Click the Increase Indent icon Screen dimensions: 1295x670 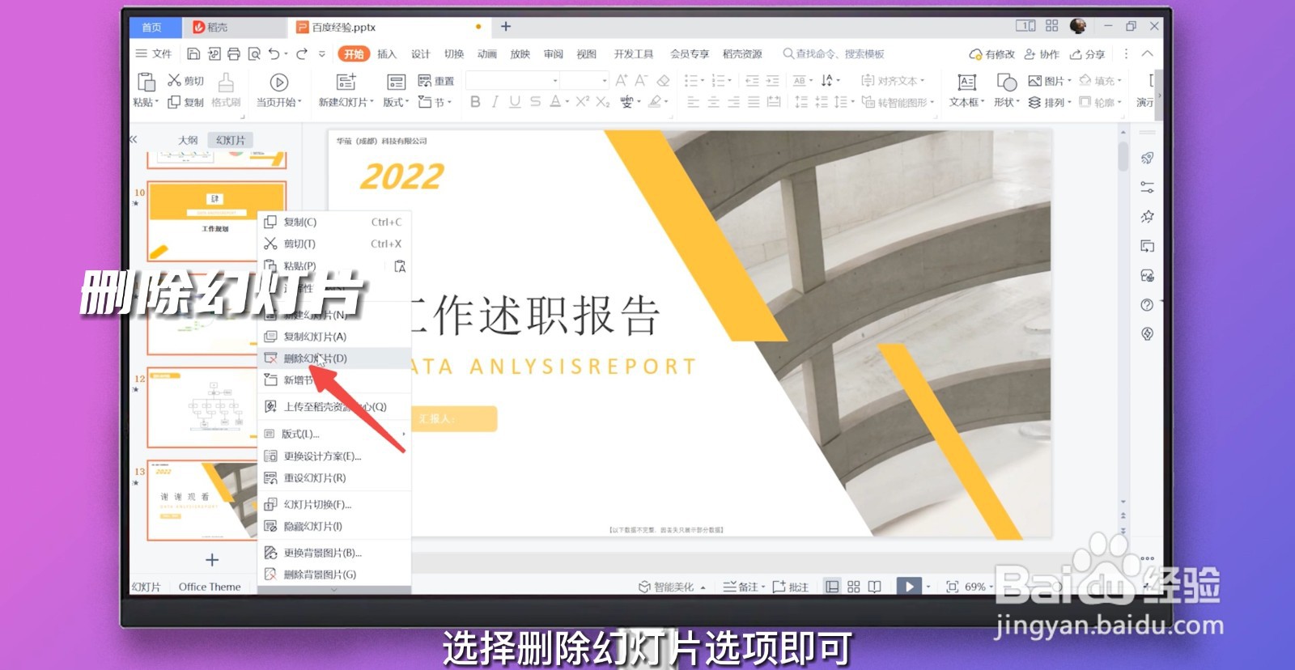pos(772,81)
